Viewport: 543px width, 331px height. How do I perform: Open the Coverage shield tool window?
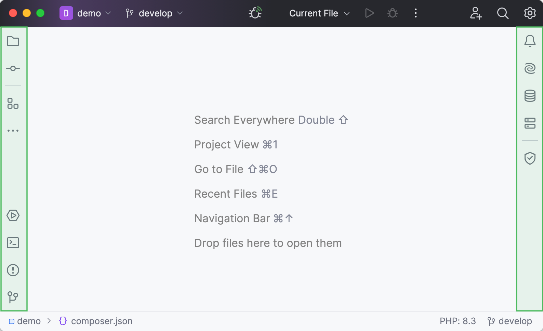pyautogui.click(x=530, y=158)
